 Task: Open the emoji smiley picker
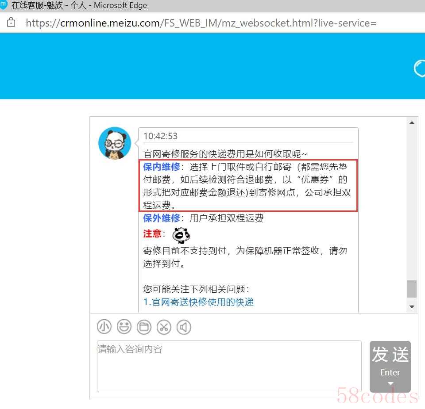point(124,327)
